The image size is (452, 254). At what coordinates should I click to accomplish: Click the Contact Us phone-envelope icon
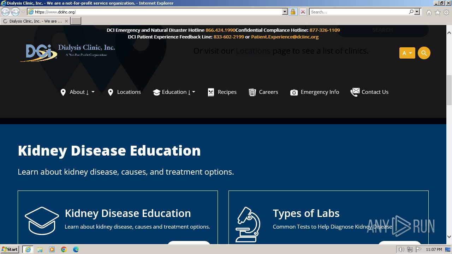tap(355, 92)
